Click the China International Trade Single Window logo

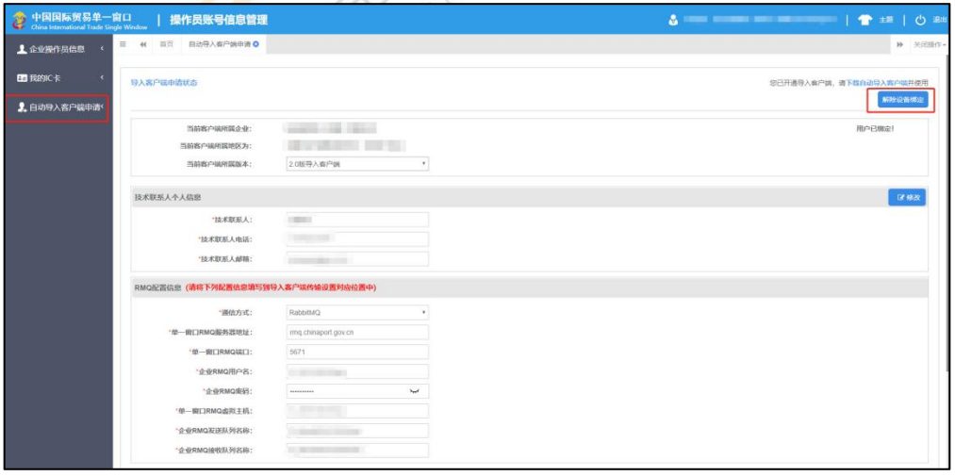tap(74, 20)
